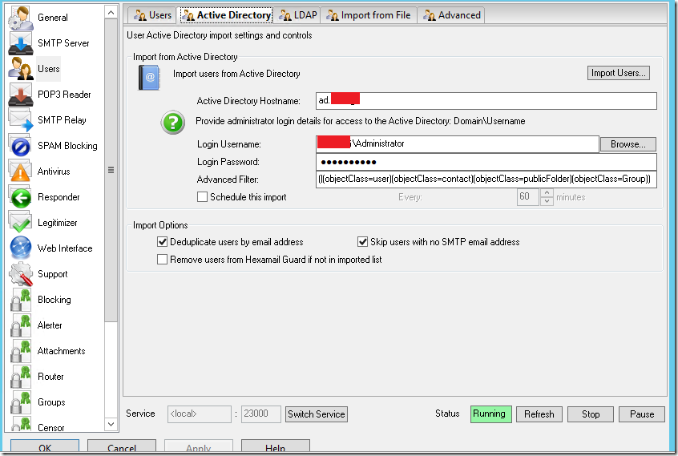
Task: Switch to the Users tab
Action: 152,15
